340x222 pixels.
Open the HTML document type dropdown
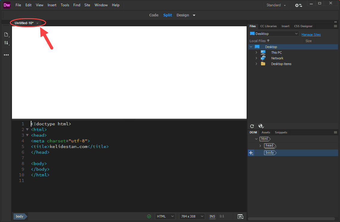pyautogui.click(x=165, y=216)
